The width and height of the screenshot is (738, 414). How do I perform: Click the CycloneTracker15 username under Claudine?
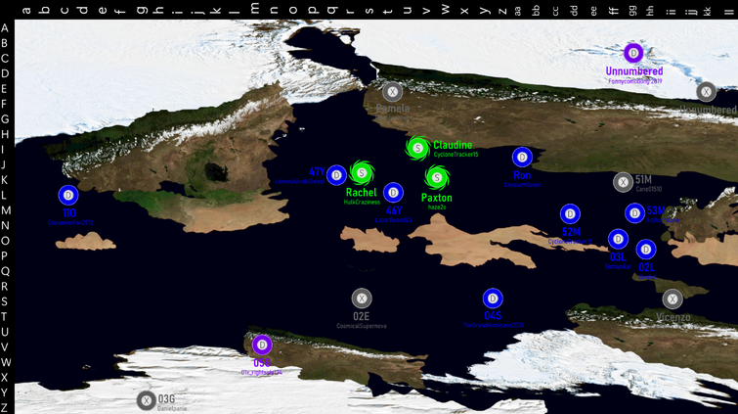click(456, 155)
